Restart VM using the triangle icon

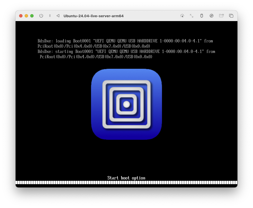[x=58, y=16]
